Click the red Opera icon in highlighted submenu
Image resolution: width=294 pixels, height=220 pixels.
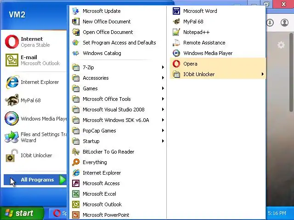(x=176, y=64)
